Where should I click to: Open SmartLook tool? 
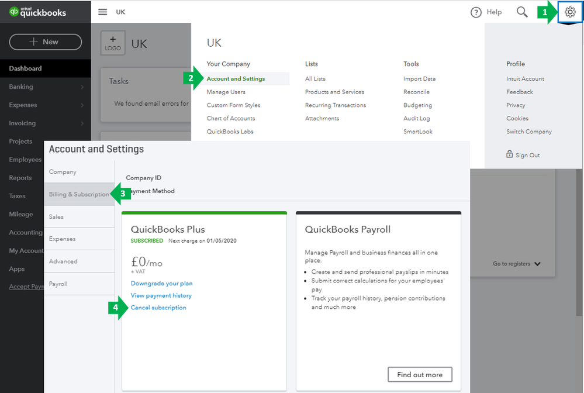pos(418,132)
